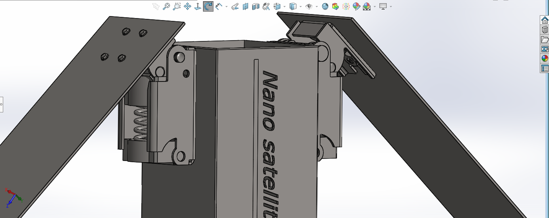Open the View Palette tab in task pane

[545, 49]
